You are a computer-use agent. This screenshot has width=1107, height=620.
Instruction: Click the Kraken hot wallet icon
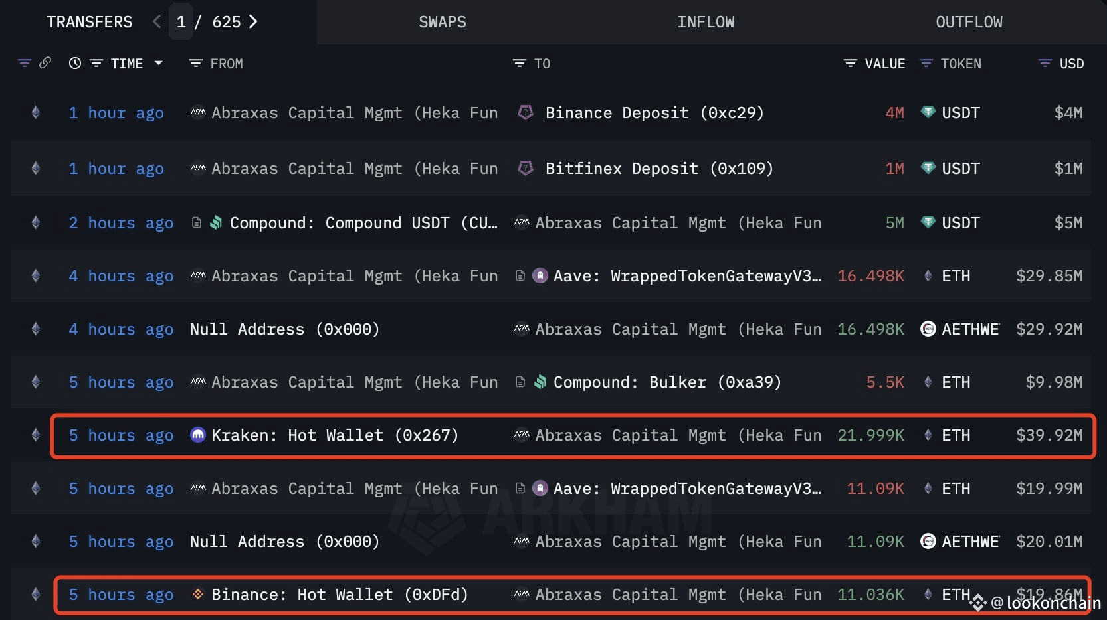tap(197, 435)
